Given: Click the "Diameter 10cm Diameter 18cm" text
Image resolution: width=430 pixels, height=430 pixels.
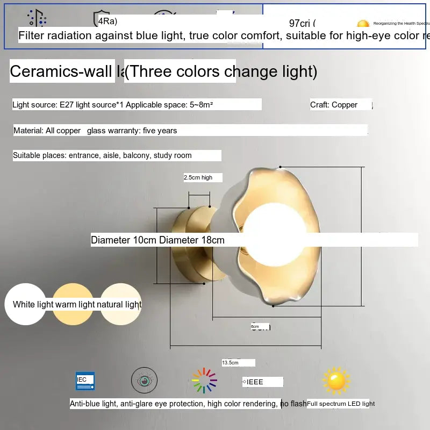Looking at the screenshot, I should (x=157, y=240).
